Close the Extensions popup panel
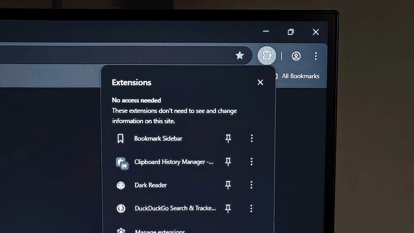Screen dimensions: 414x233 tap(260, 82)
